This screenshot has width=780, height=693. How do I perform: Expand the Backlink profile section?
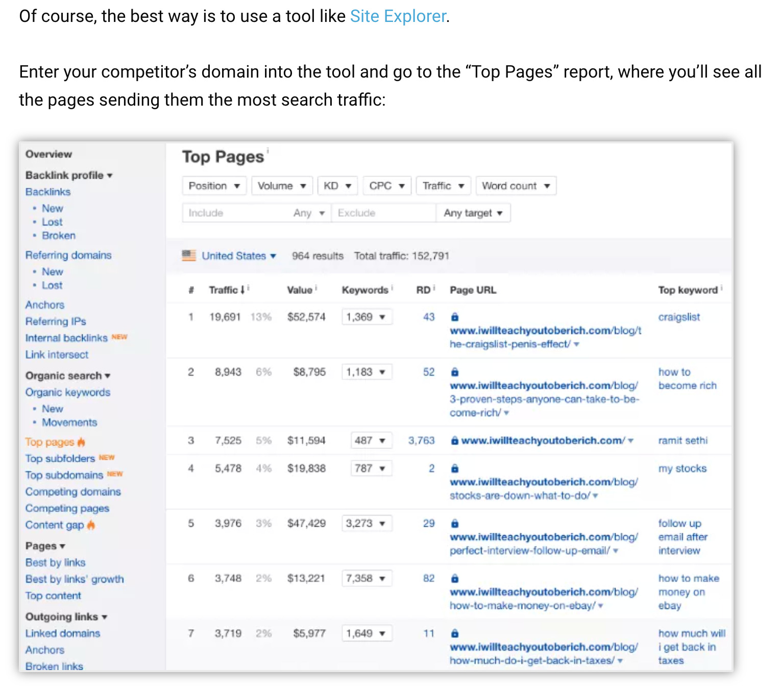point(68,175)
